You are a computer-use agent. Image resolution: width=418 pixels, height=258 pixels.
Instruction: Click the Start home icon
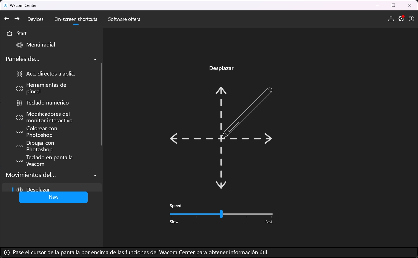coord(10,33)
